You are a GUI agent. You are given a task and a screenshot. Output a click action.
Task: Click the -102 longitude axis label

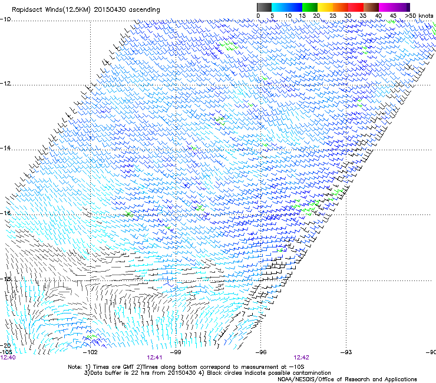[x=90, y=352]
